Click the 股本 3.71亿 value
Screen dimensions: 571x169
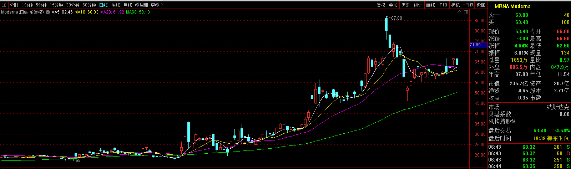coord(562,91)
